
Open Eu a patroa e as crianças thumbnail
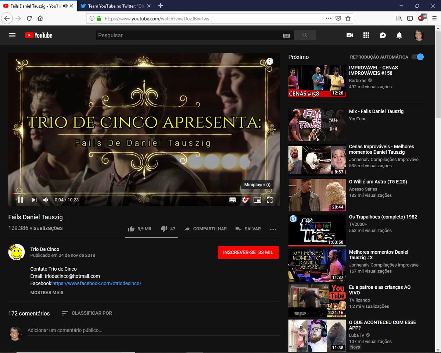[x=317, y=301]
